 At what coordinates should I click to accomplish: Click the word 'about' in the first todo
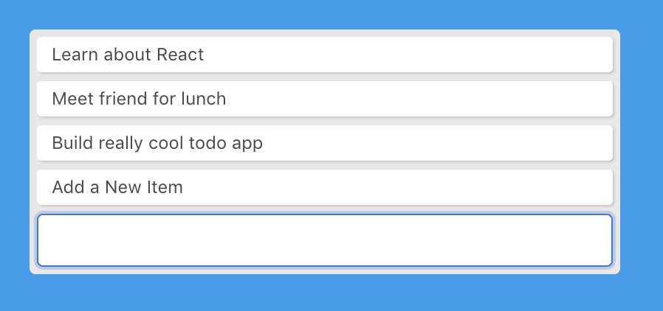128,55
